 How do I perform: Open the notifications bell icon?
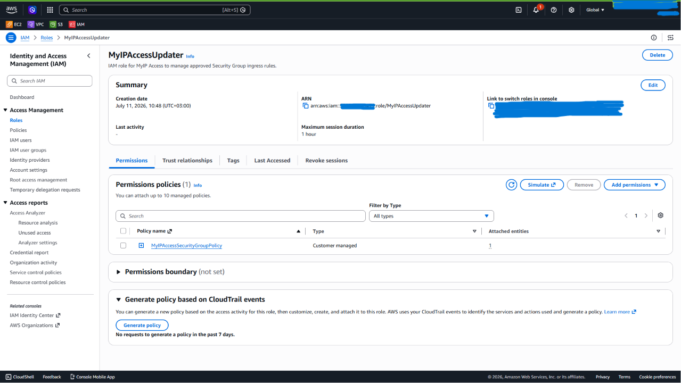coord(536,10)
